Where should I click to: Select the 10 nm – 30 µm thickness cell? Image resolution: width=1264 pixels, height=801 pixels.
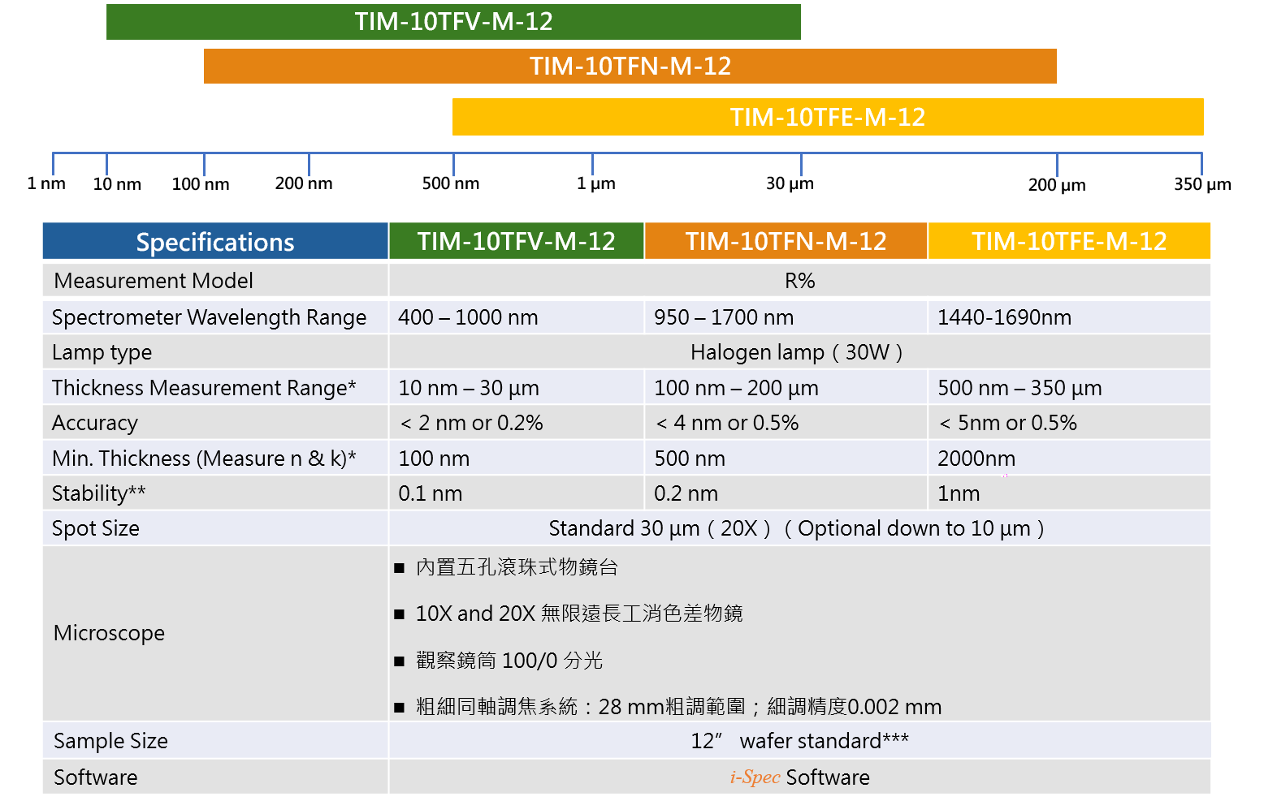(469, 388)
